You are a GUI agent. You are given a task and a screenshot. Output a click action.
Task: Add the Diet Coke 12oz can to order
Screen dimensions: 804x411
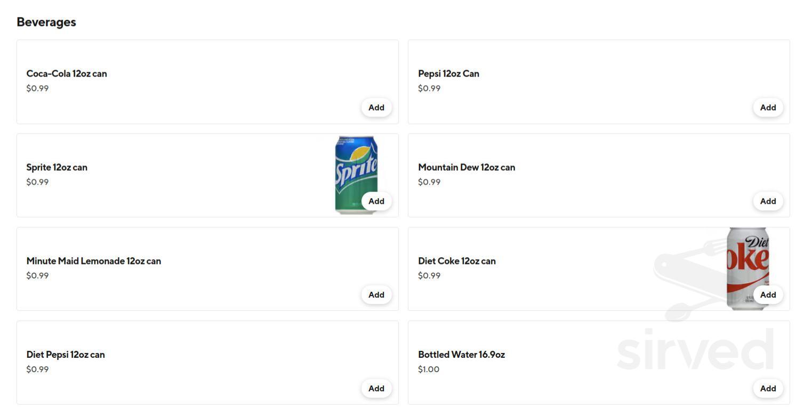pyautogui.click(x=767, y=294)
